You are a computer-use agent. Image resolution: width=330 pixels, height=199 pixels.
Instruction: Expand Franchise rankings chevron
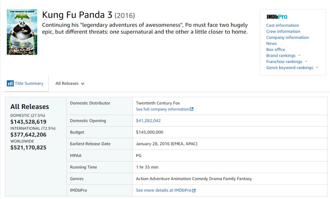pos(306,61)
